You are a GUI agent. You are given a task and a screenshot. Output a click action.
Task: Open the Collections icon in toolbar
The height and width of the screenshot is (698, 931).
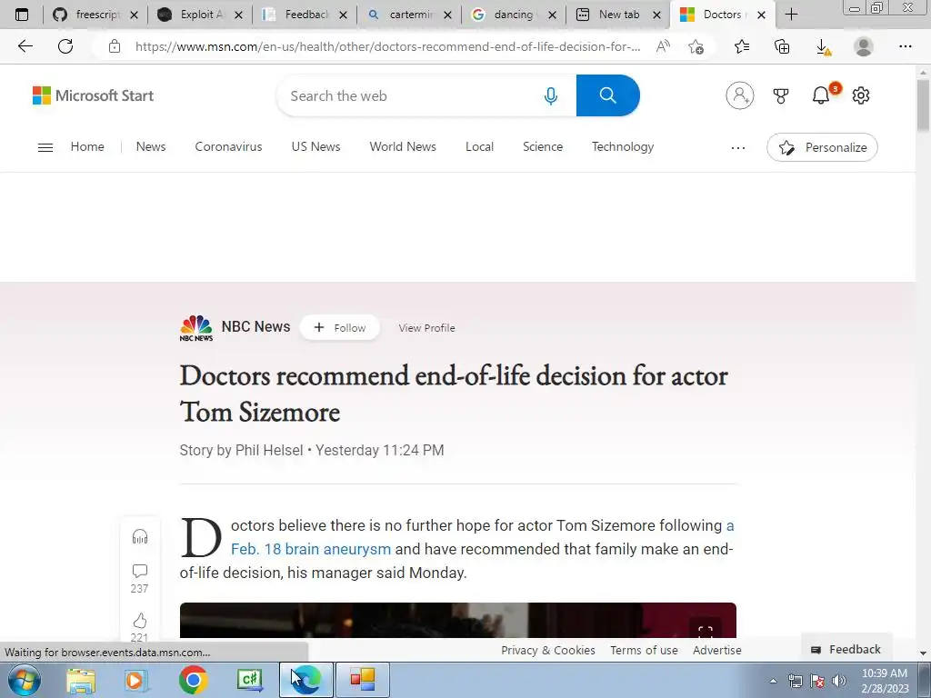[782, 46]
